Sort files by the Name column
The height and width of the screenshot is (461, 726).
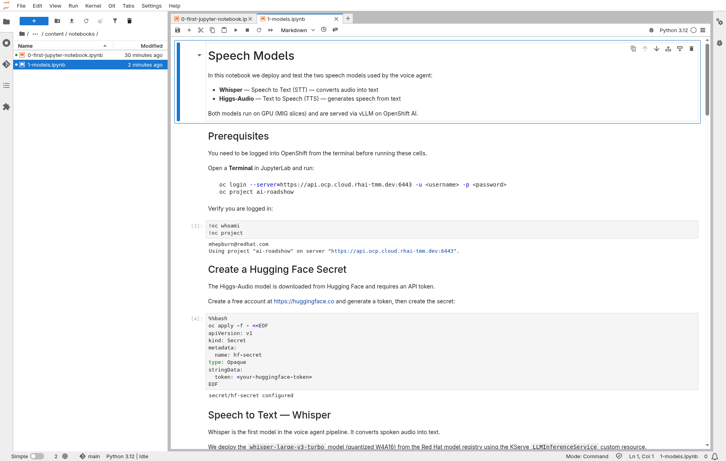tap(25, 46)
